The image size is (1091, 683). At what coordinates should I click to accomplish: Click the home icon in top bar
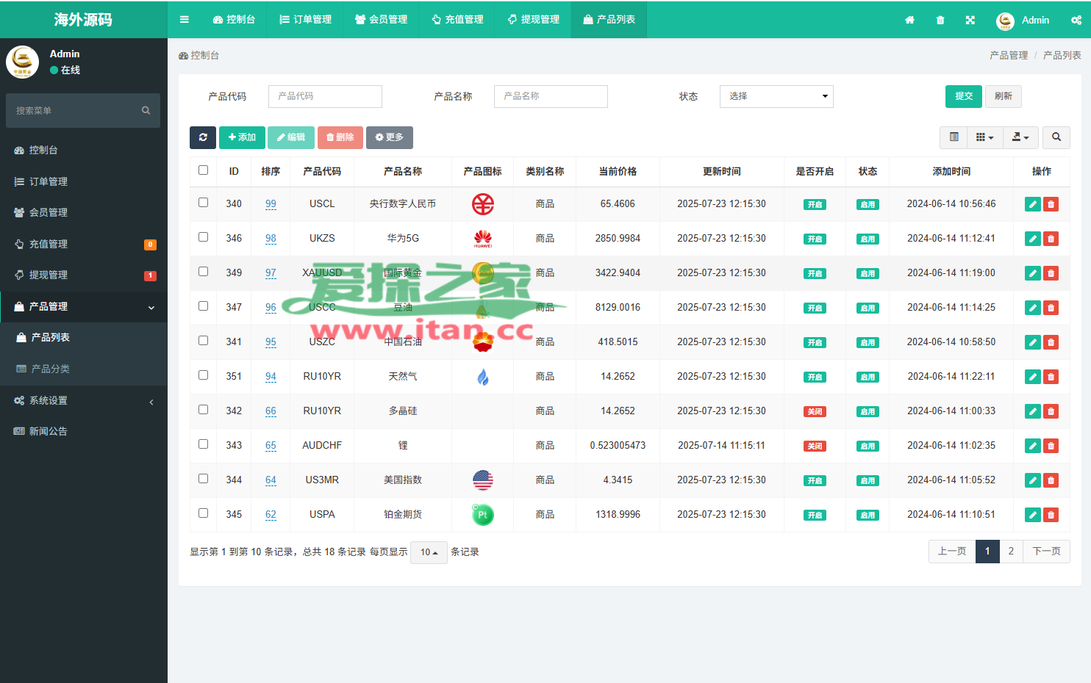point(909,20)
